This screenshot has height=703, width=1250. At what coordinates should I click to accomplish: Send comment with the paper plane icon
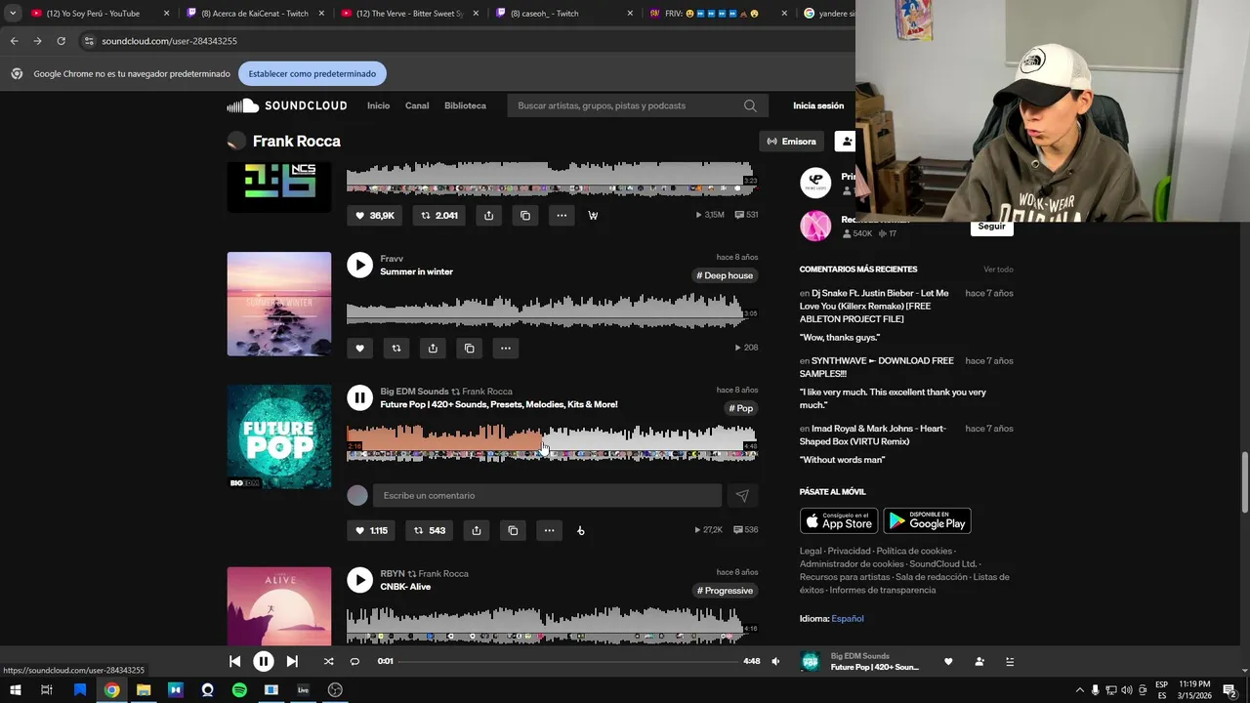742,496
